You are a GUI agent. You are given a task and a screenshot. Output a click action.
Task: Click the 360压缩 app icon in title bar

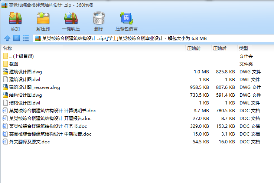coord(4,5)
